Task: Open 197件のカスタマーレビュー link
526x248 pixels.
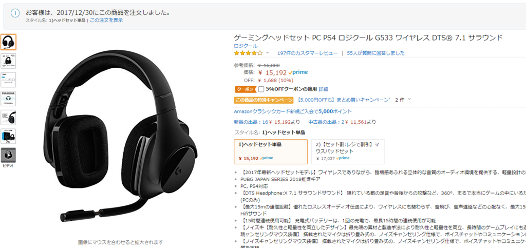Action: (307, 53)
